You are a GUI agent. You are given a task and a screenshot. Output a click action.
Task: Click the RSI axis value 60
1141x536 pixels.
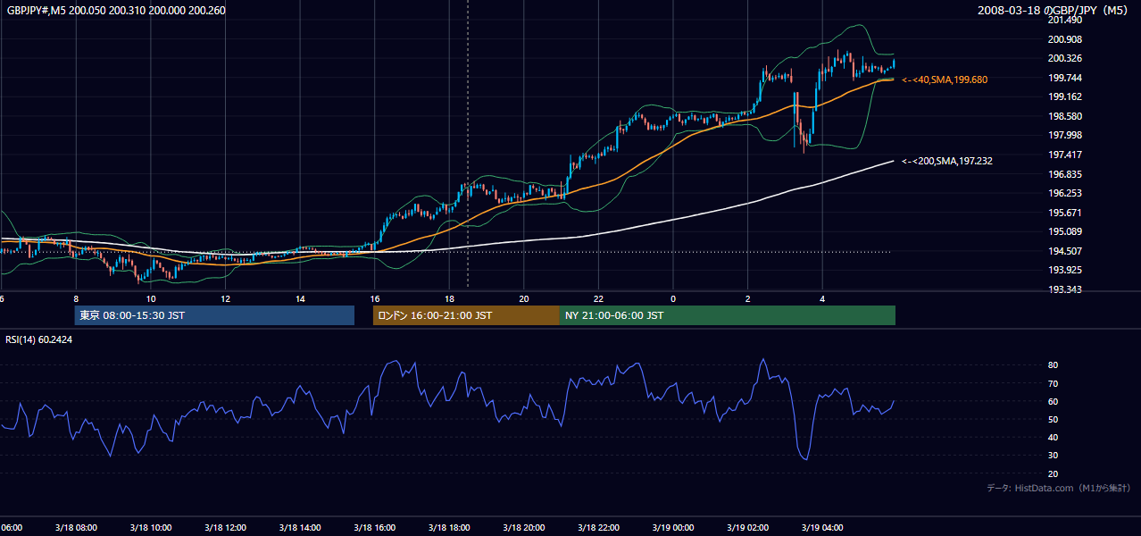(x=1053, y=401)
